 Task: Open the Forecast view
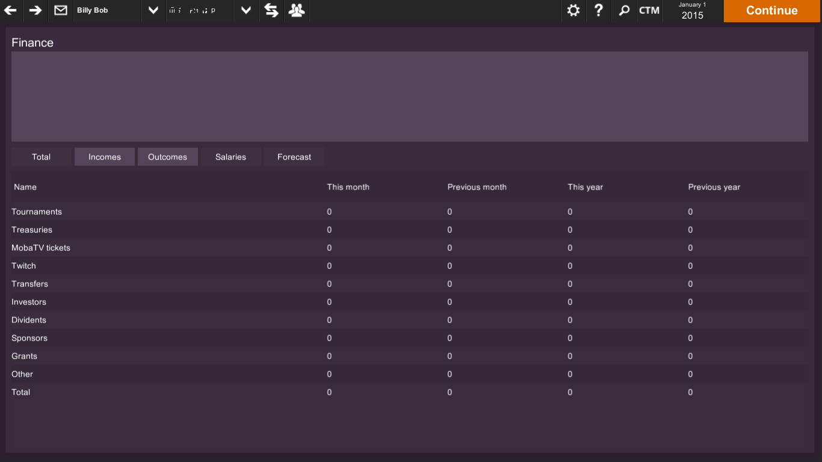pos(294,156)
